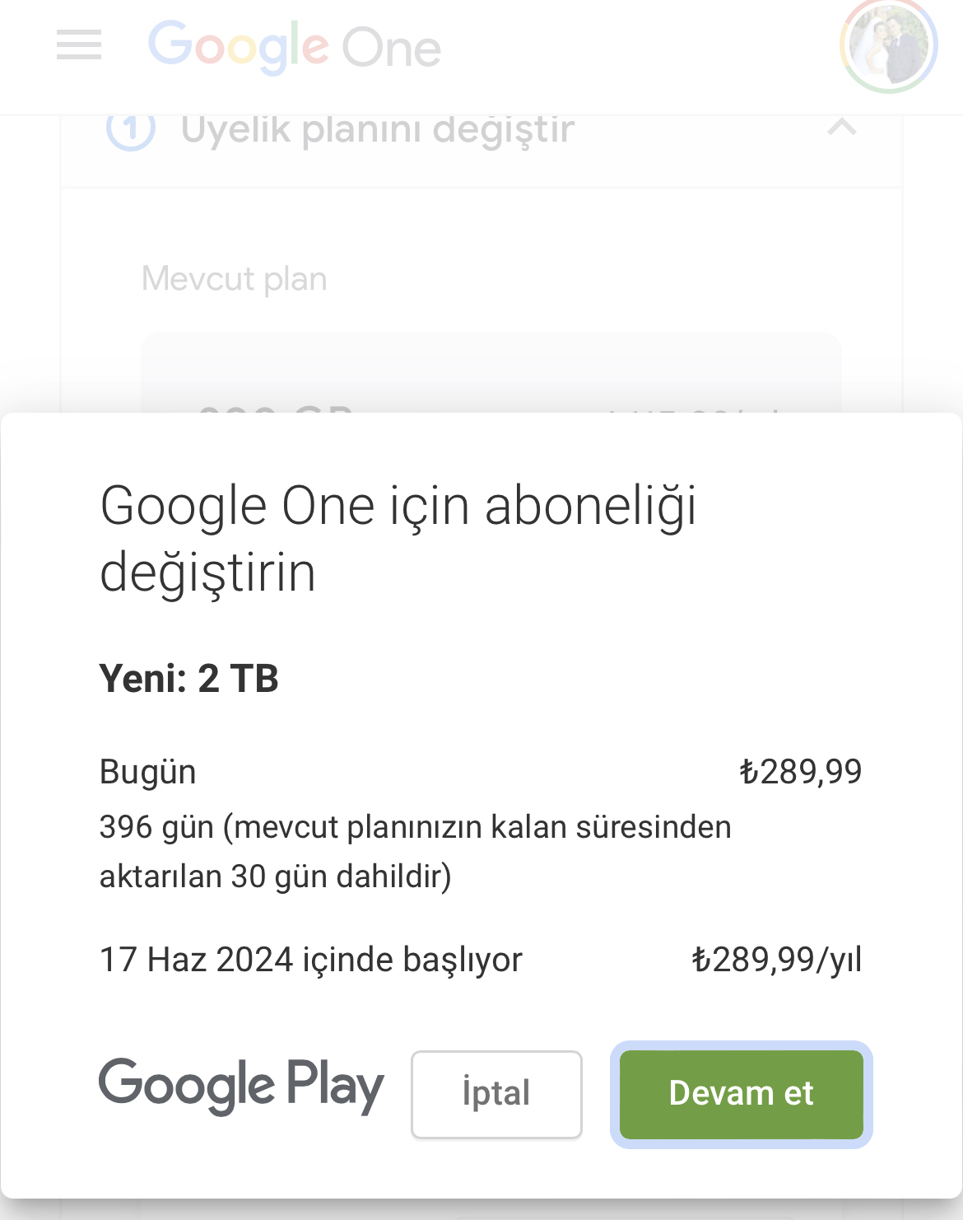Click the green Devam et button

click(742, 1094)
